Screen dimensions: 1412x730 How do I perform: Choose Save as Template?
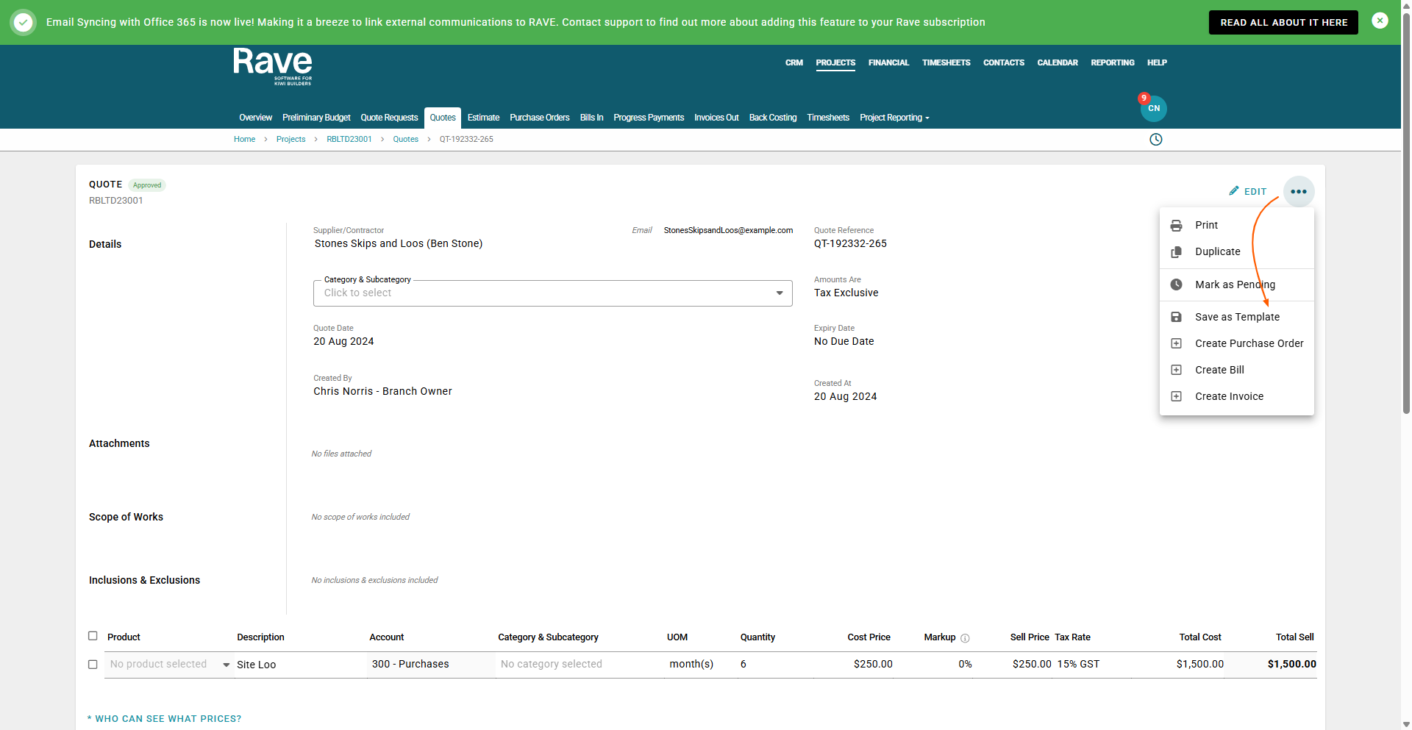point(1237,317)
